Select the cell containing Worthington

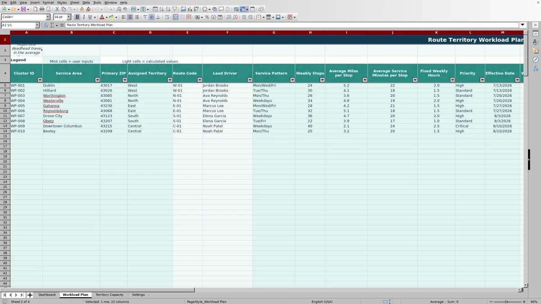coord(71,95)
